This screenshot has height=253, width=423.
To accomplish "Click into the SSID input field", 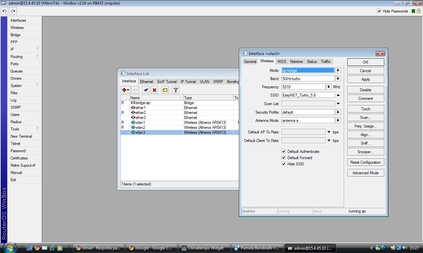I will pos(308,95).
